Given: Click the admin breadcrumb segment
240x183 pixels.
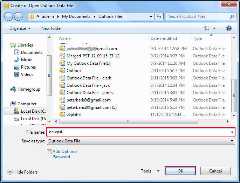Looking at the screenshot, I should (x=48, y=16).
